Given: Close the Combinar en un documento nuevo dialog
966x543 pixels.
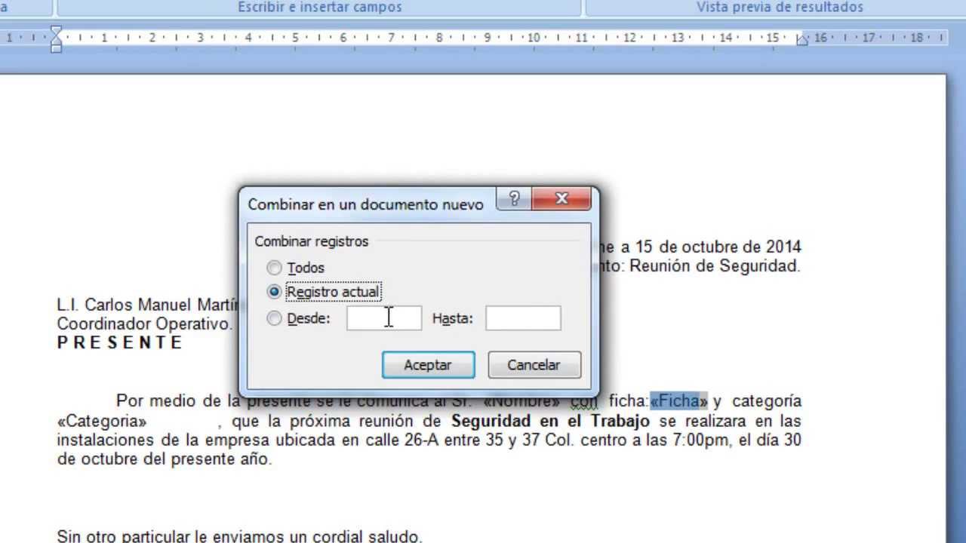Looking at the screenshot, I should (561, 200).
